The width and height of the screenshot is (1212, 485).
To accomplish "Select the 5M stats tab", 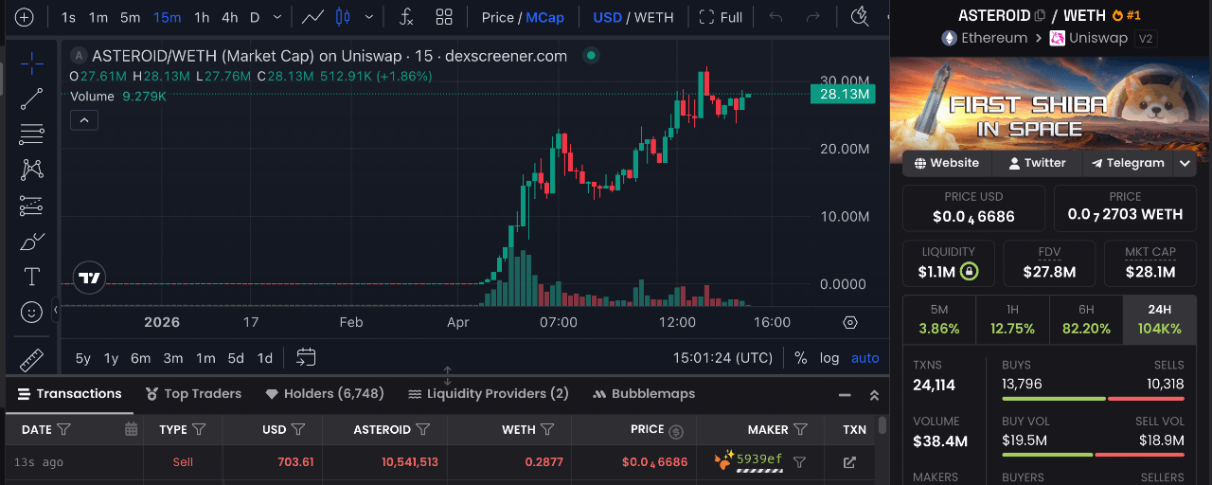I will 939,319.
